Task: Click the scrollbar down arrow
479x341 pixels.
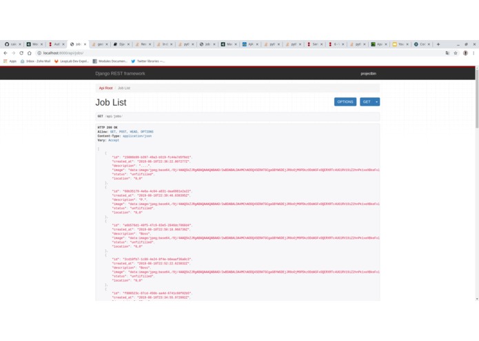Action: pyautogui.click(x=477, y=299)
